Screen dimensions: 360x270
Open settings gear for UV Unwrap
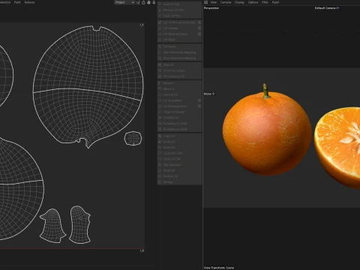click(x=199, y=28)
